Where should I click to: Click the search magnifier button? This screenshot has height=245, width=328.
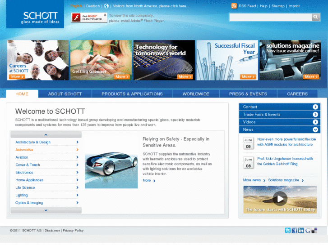(x=316, y=17)
